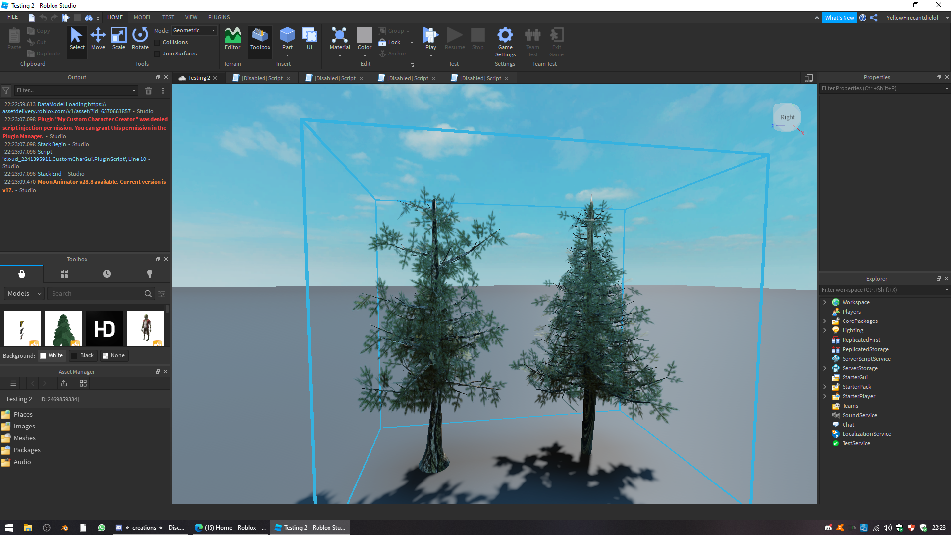Open the Creations lightbulb tab in Toolbox
Viewport: 951px width, 535px height.
[x=150, y=274]
